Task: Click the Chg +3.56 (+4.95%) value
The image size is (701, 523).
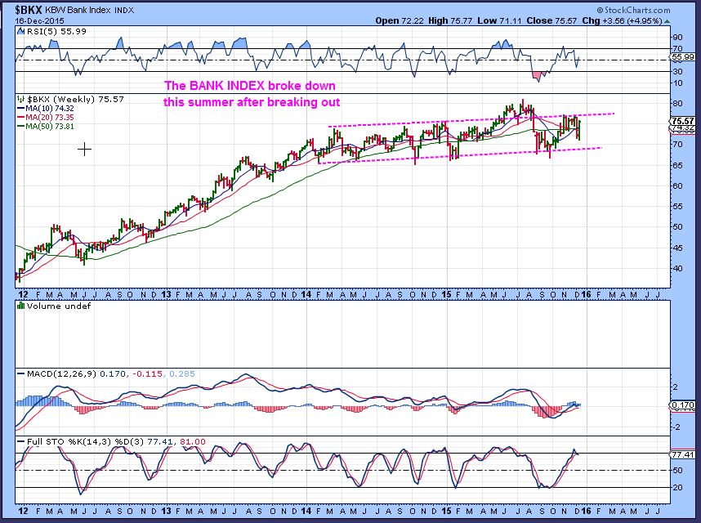Action: pyautogui.click(x=622, y=20)
